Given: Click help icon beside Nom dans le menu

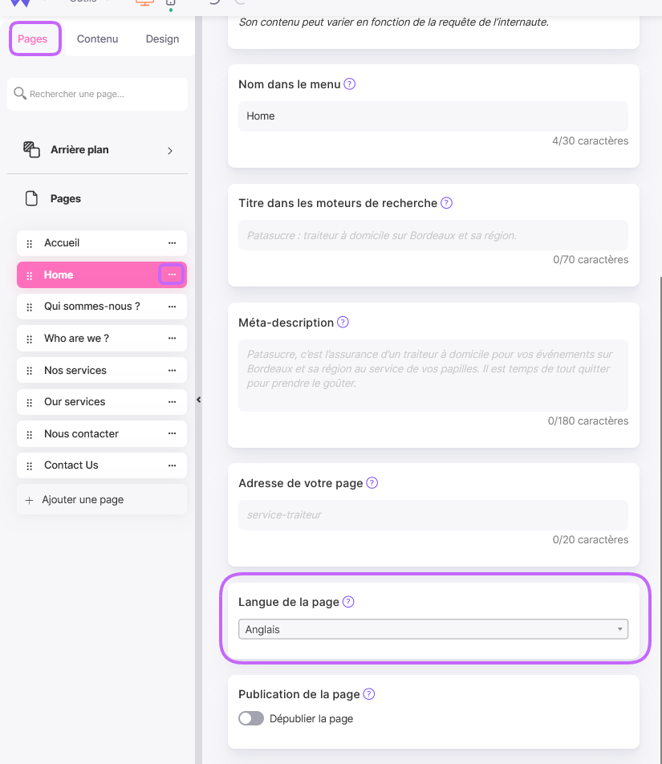Looking at the screenshot, I should pyautogui.click(x=349, y=84).
